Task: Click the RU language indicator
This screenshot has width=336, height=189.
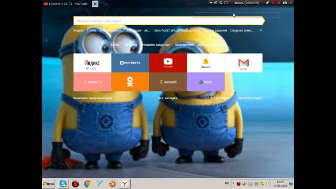Action: [x=227, y=183]
